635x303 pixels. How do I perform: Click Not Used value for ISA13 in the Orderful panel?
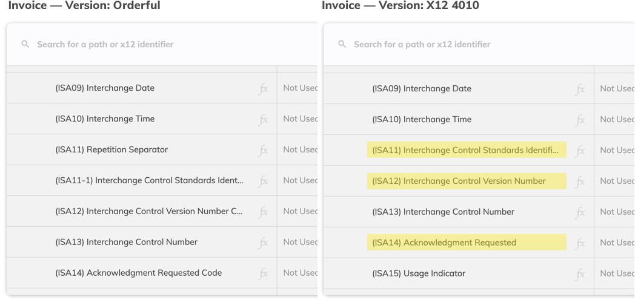tap(300, 242)
